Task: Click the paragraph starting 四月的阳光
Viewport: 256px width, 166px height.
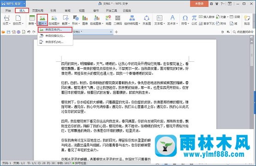Action: click(x=125, y=69)
